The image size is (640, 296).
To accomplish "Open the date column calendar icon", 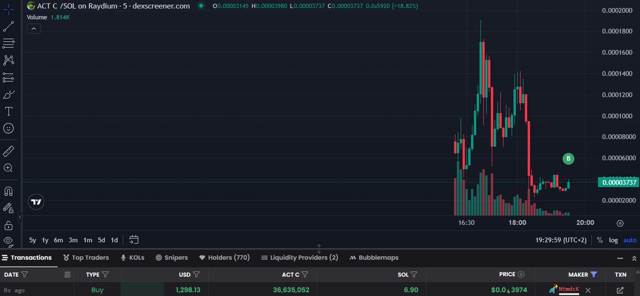I will tap(67, 275).
